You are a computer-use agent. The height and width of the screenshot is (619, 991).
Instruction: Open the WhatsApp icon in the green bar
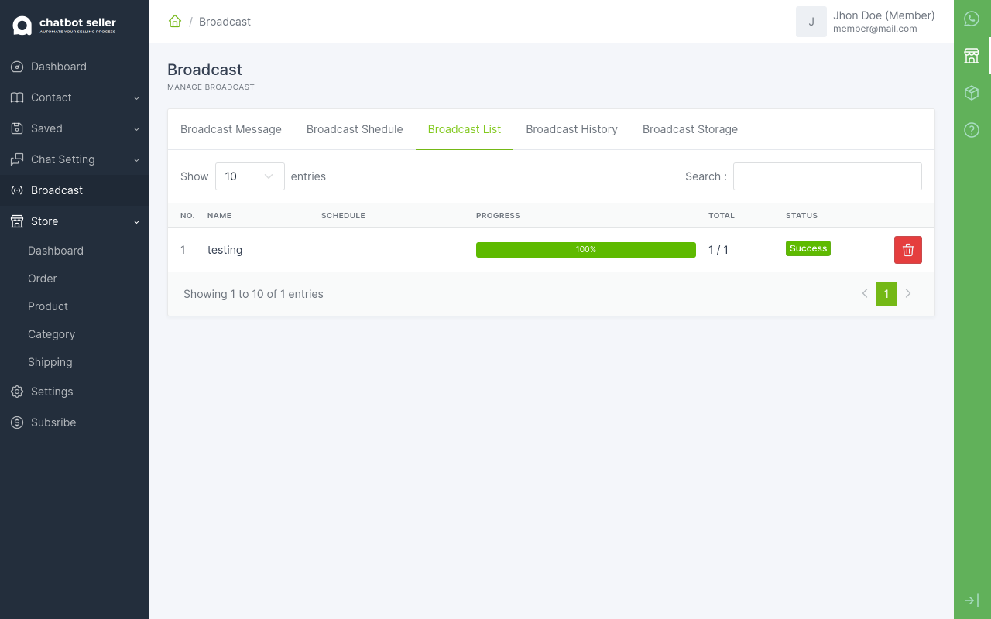point(972,19)
